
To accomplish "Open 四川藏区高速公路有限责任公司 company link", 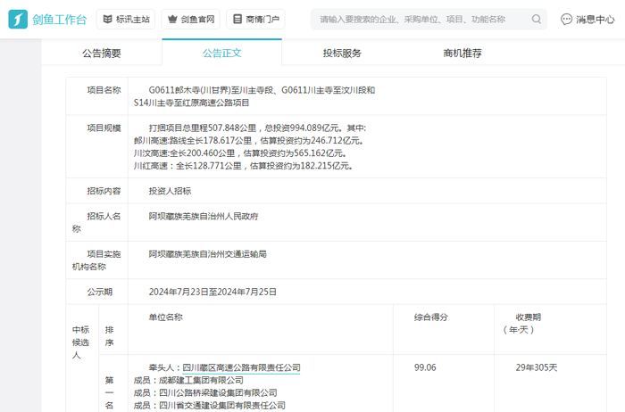I will click(x=241, y=367).
